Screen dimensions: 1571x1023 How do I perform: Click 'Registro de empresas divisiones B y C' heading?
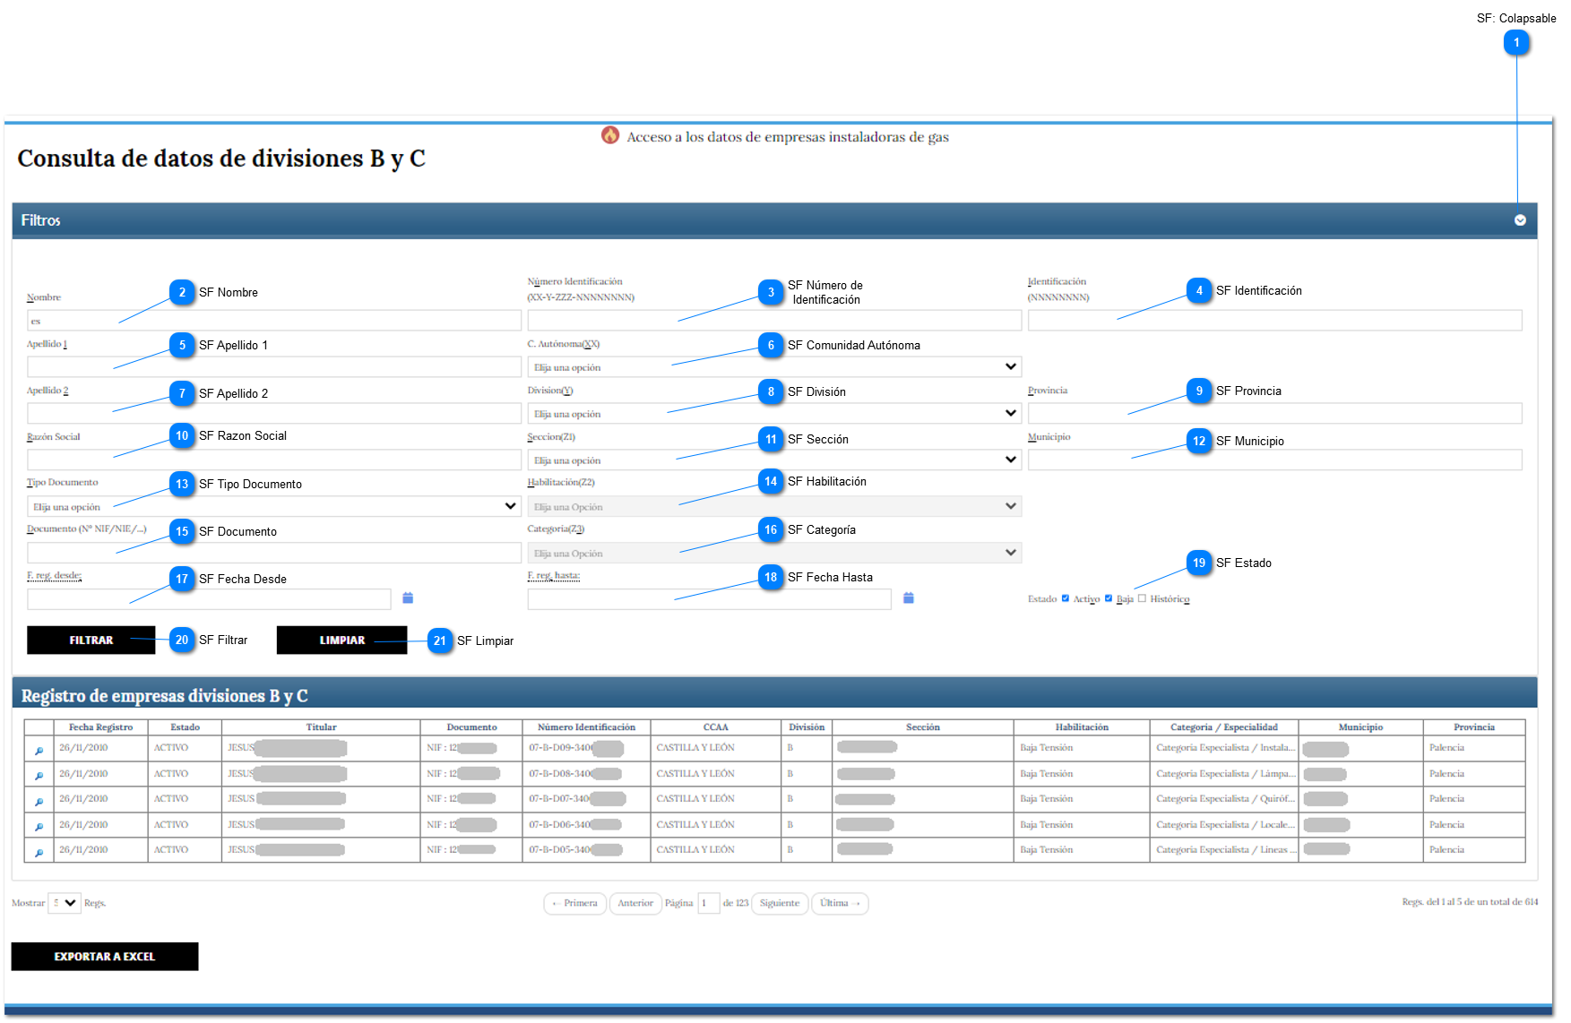tap(165, 696)
